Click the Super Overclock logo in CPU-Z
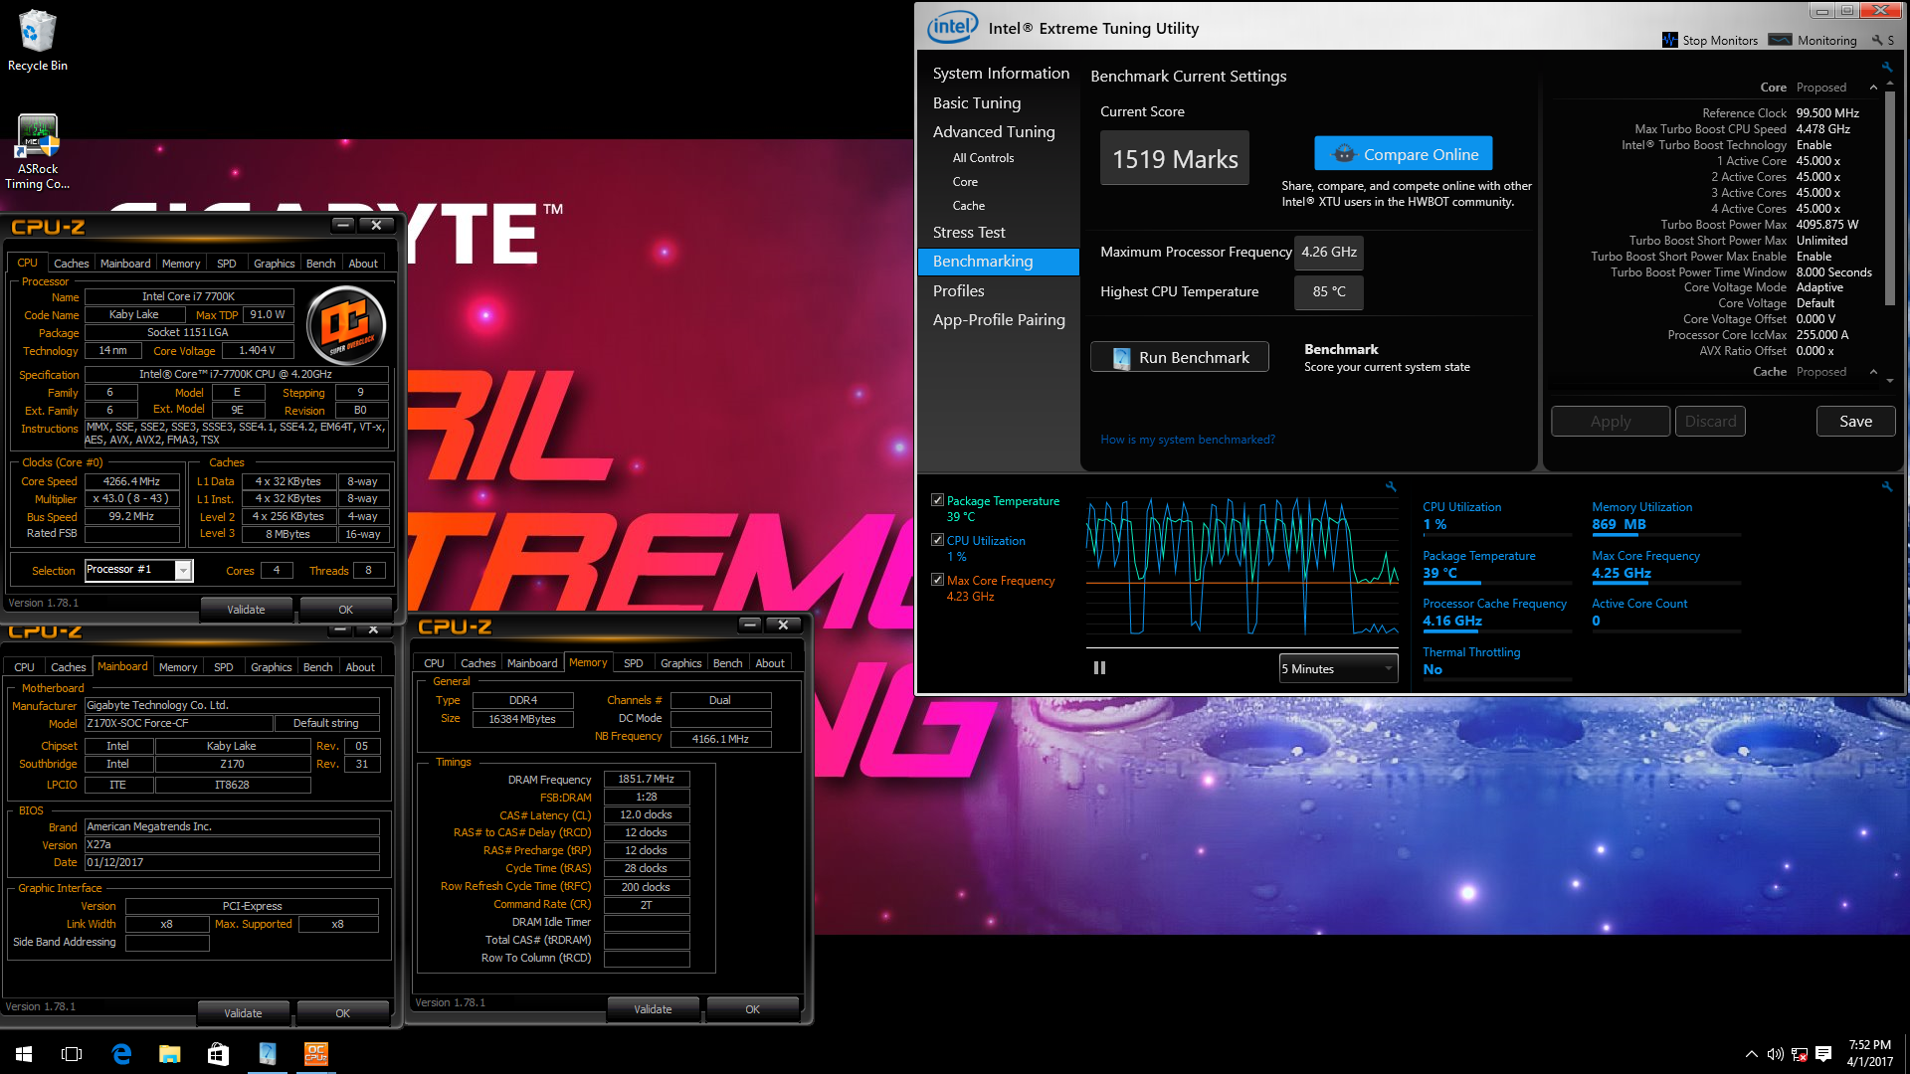This screenshot has width=1910, height=1074. click(x=346, y=325)
